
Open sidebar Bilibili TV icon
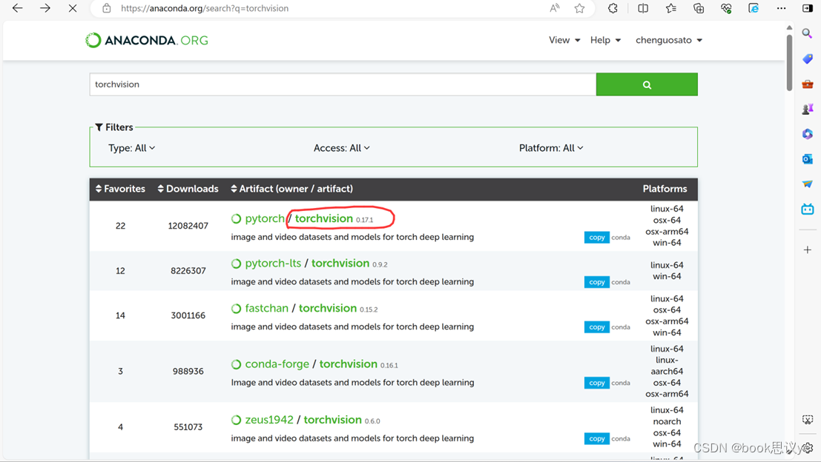point(808,209)
